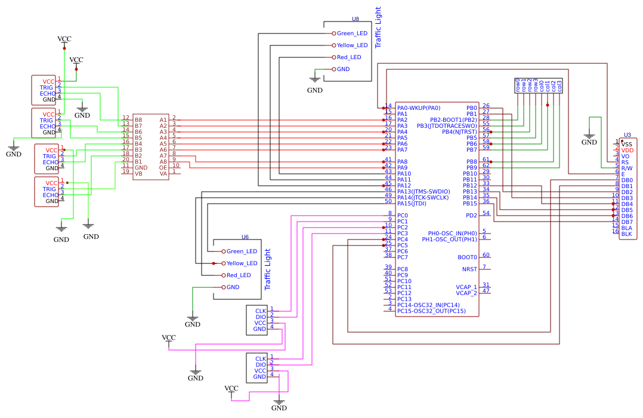Select the Traffic Light label beside U8
643x418 pixels.
378,27
